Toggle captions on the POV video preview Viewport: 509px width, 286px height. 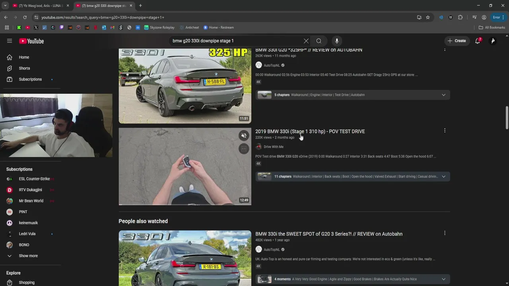[x=244, y=149]
